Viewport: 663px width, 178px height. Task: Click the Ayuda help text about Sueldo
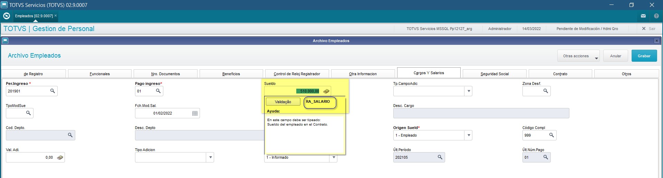point(298,122)
